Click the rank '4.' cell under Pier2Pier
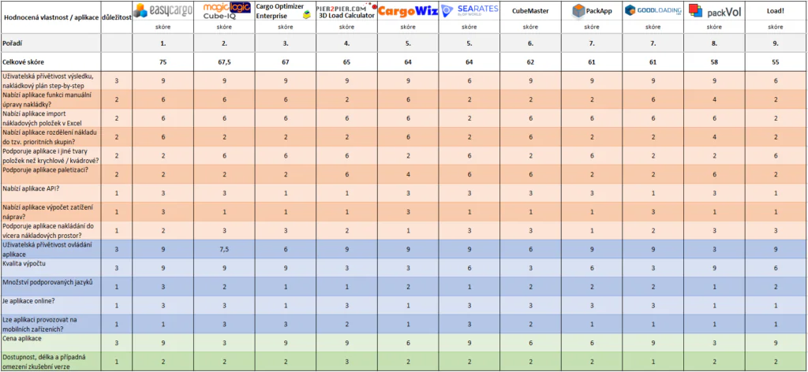The height and width of the screenshot is (372, 808). click(x=346, y=43)
